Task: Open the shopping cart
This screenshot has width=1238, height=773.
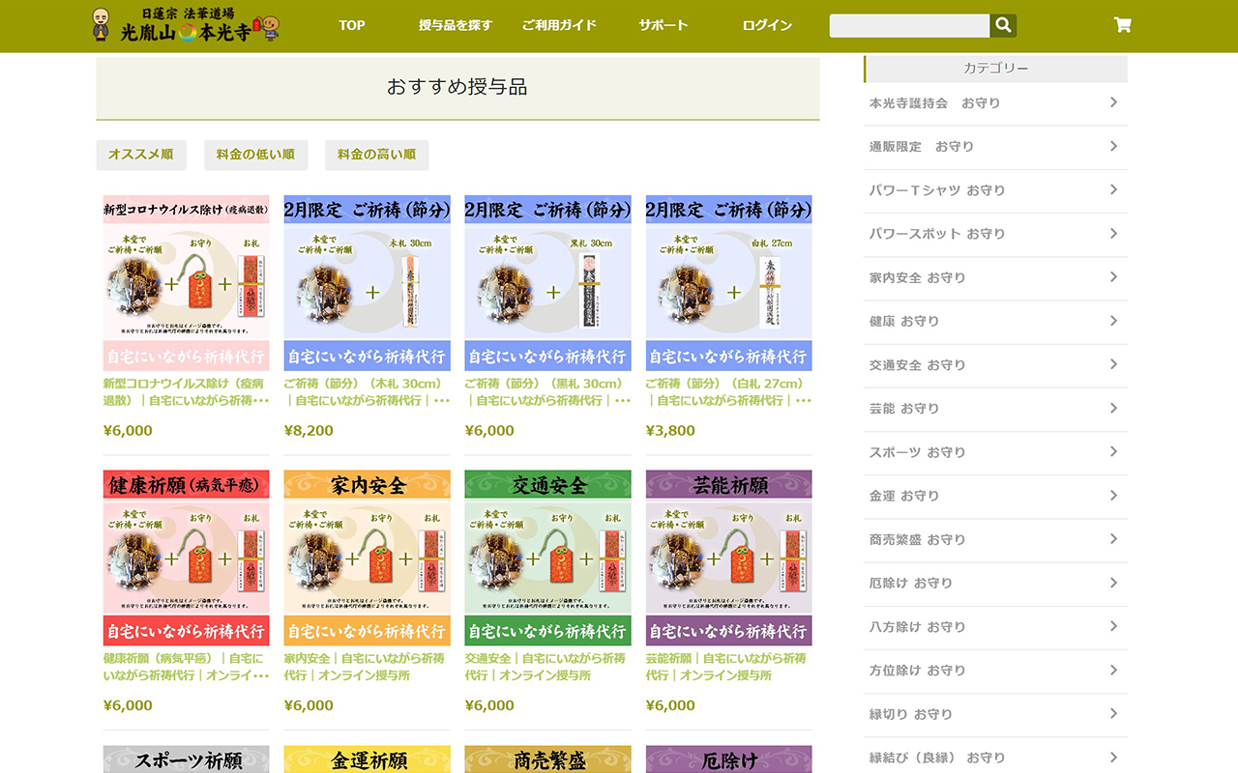Action: 1122,26
